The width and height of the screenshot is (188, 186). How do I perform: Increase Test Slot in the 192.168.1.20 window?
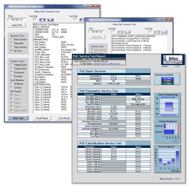click(120, 32)
